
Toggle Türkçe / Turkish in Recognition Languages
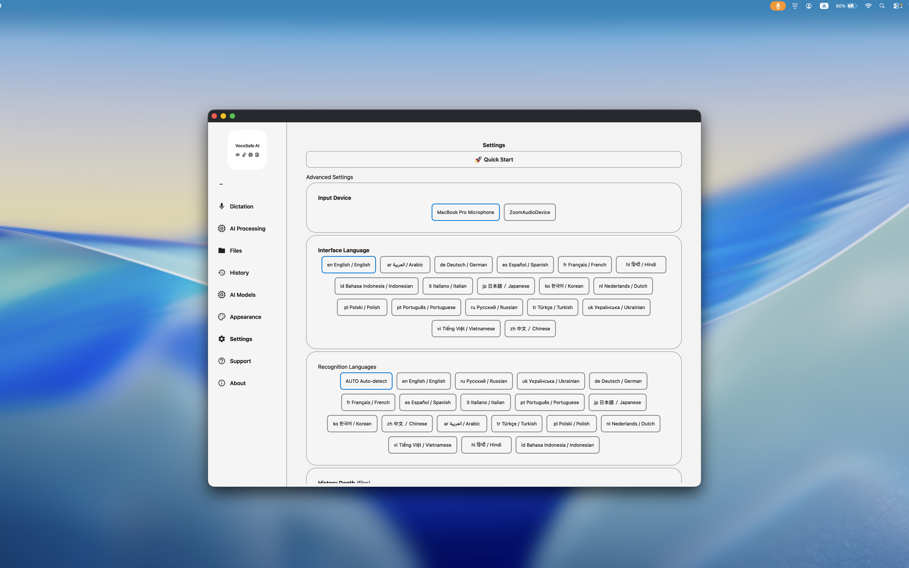tap(517, 424)
